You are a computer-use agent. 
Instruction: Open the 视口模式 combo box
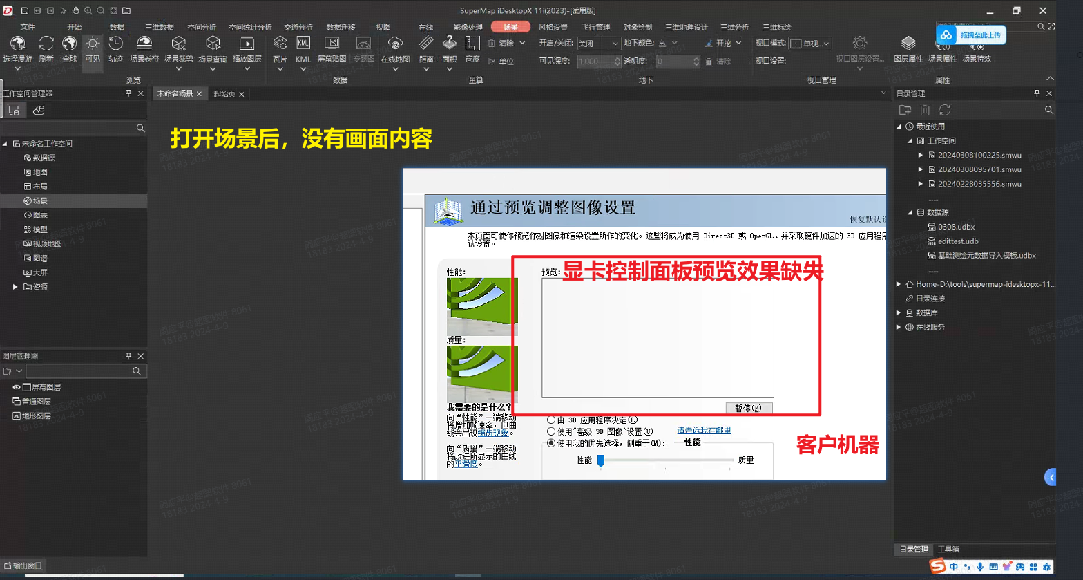click(x=810, y=44)
